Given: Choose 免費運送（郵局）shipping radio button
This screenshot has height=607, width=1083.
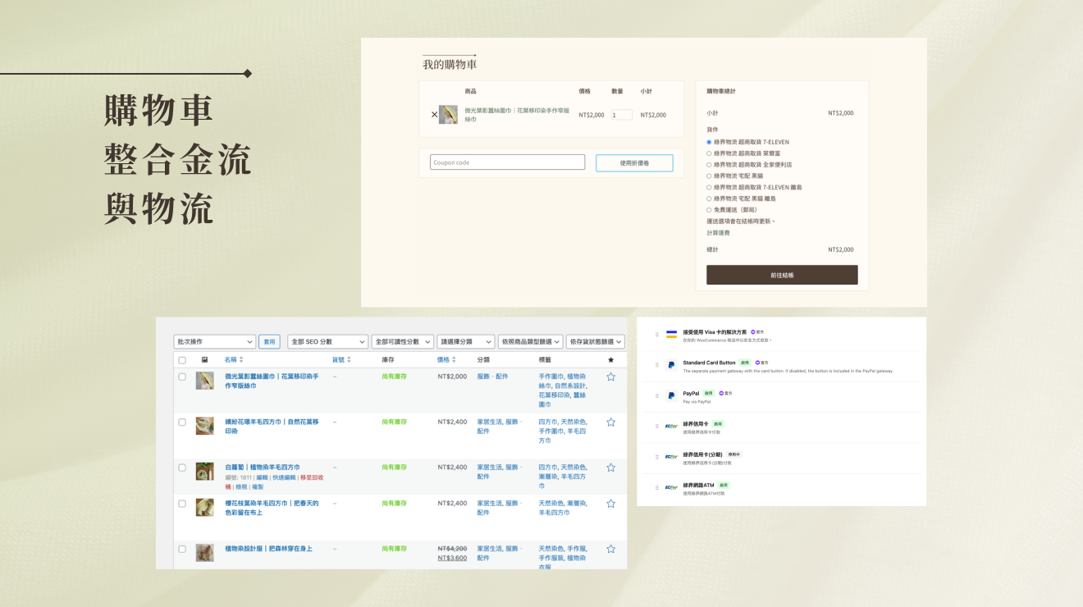Looking at the screenshot, I should (709, 210).
